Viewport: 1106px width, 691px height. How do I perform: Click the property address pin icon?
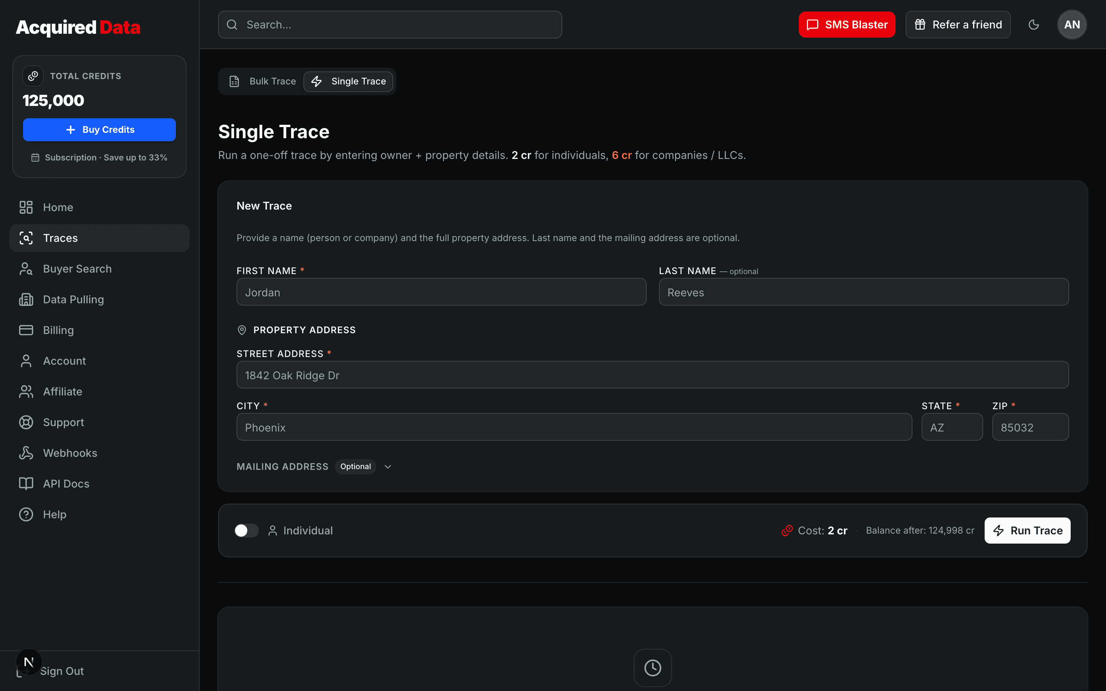point(242,330)
